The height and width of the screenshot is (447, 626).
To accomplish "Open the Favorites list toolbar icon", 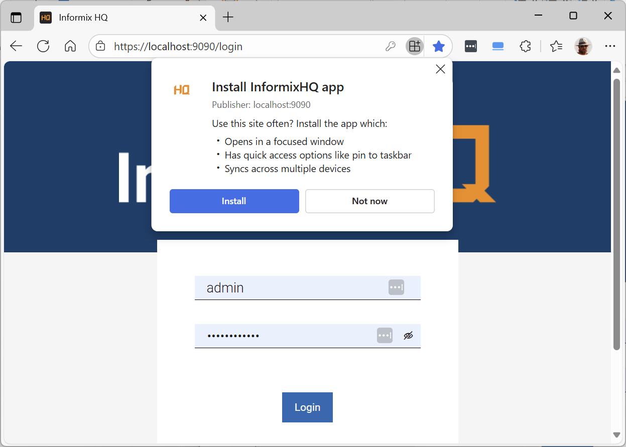I will (556, 47).
